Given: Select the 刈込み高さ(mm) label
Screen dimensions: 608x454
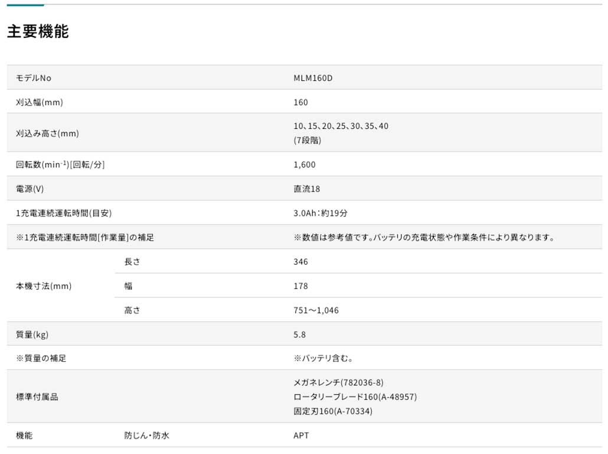Looking at the screenshot, I should (47, 133).
